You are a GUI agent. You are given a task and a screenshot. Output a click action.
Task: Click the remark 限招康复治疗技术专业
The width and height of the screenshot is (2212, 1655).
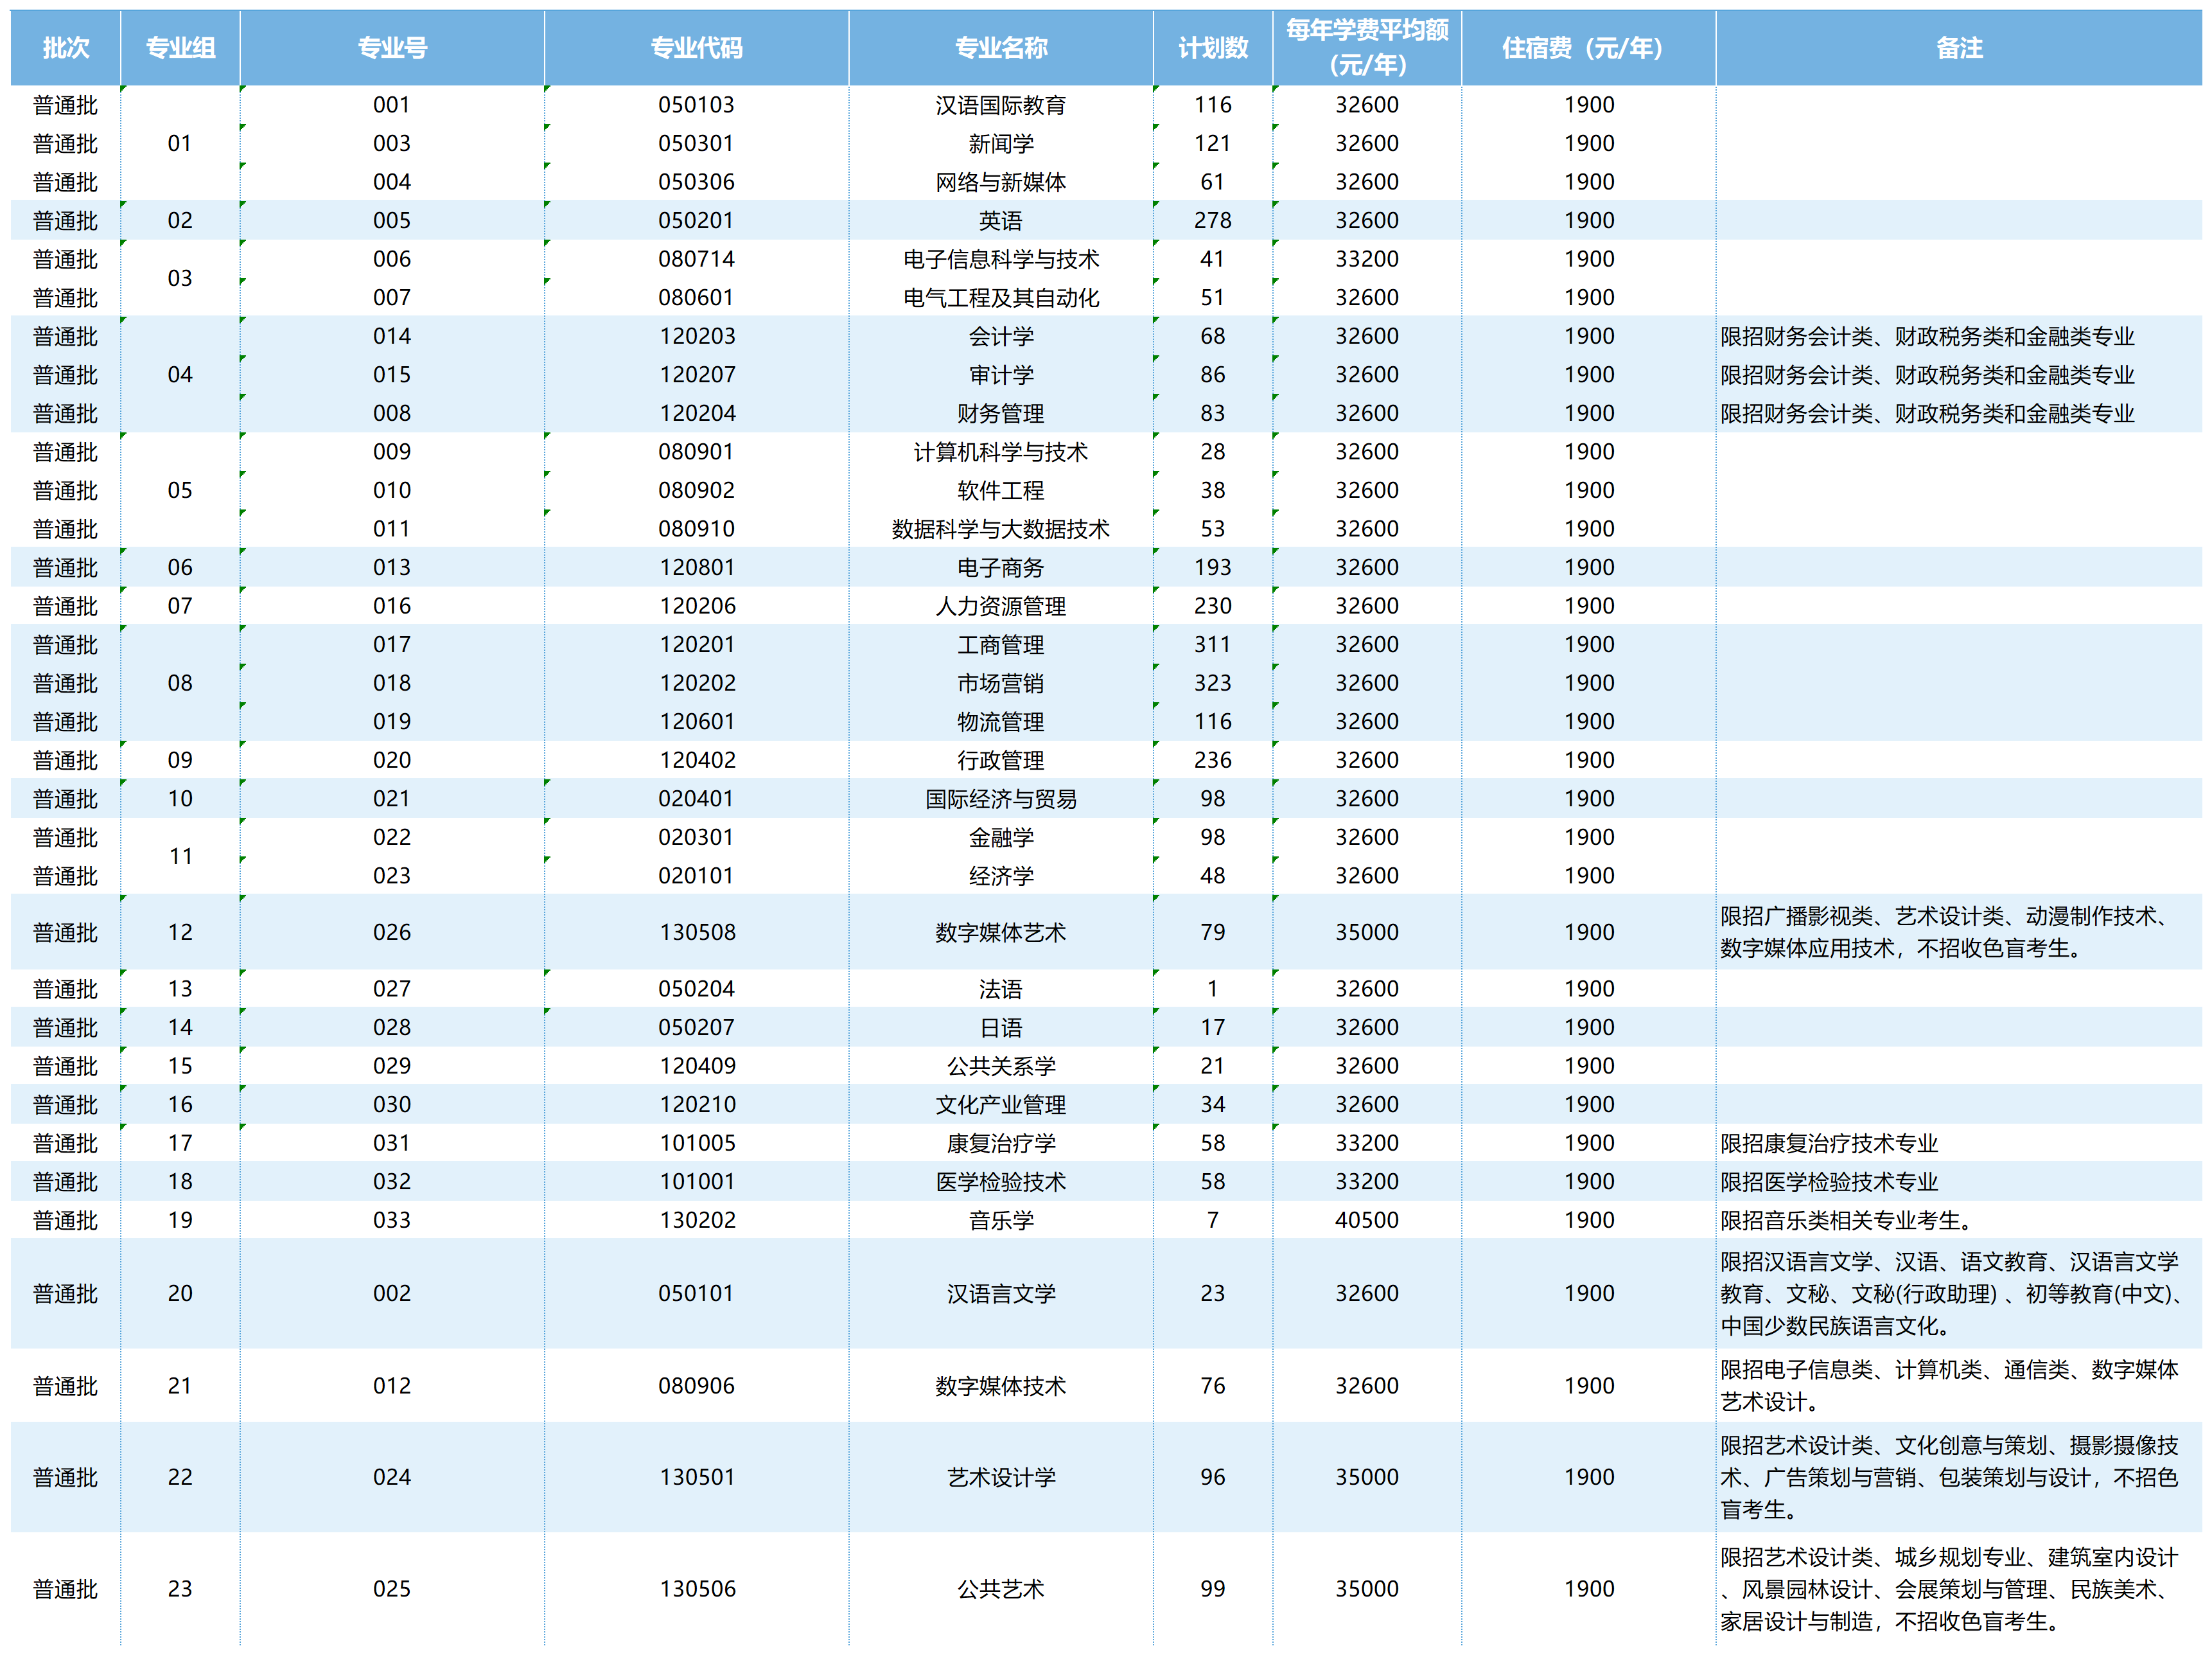(x=1829, y=1143)
